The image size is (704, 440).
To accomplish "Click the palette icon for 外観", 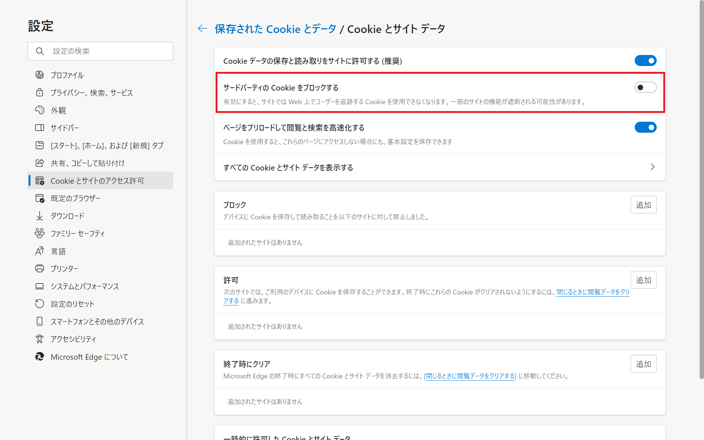I will point(40,110).
